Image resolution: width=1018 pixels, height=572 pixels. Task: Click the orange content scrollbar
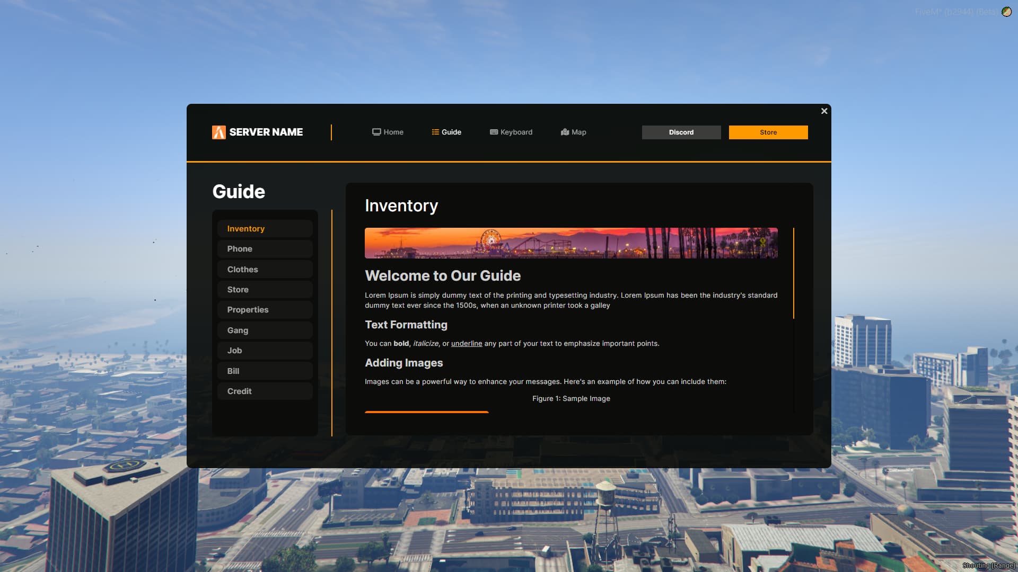pyautogui.click(x=793, y=273)
